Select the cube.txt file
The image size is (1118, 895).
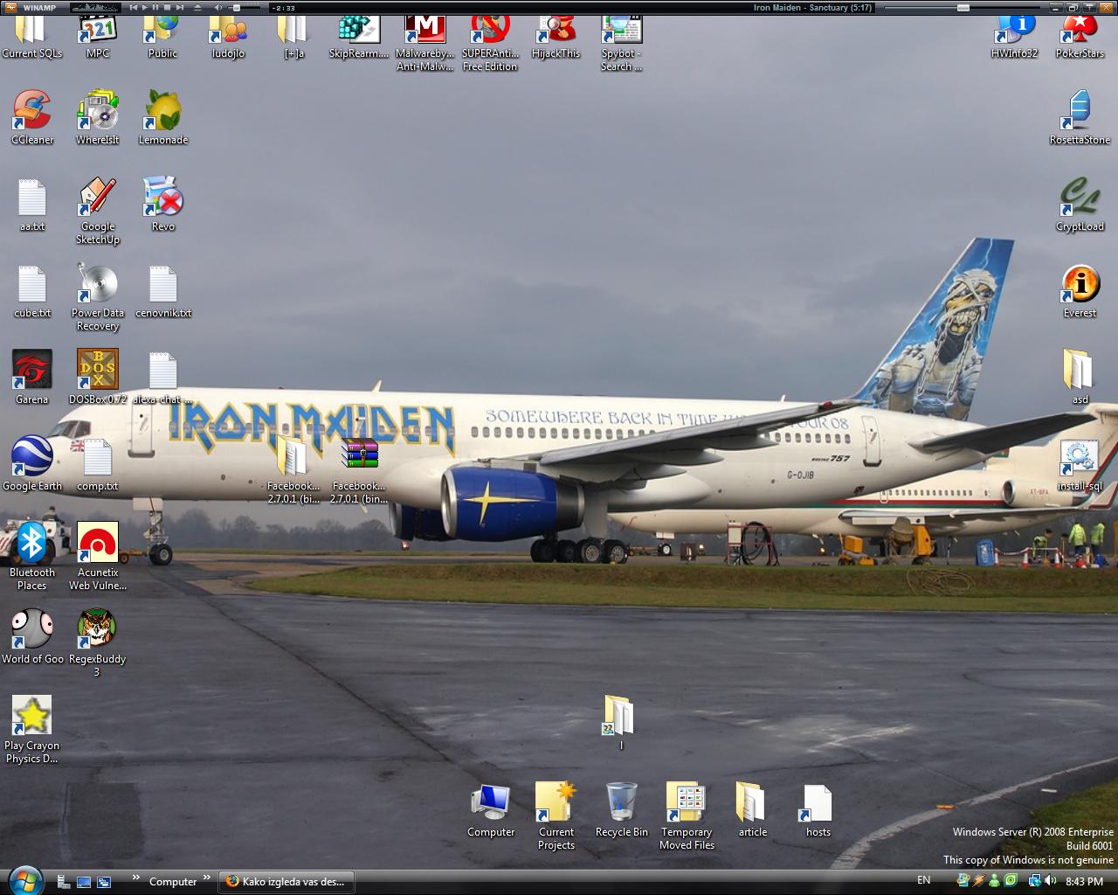32,290
